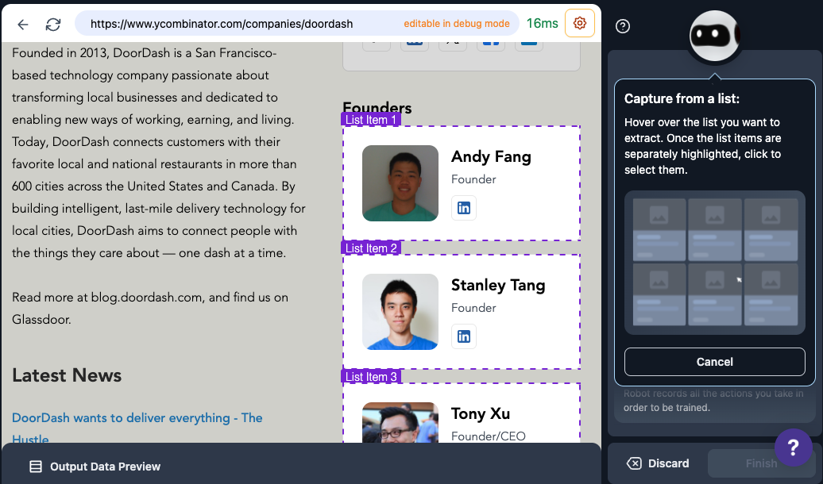Open the purple help chat bubble
Image resolution: width=823 pixels, height=484 pixels.
click(793, 448)
